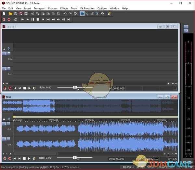The height and width of the screenshot is (170, 195).
Task: Toggle channel 1 in Sound 1 window
Action: point(5,54)
